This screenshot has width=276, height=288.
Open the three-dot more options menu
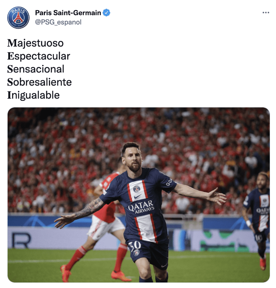266,12
